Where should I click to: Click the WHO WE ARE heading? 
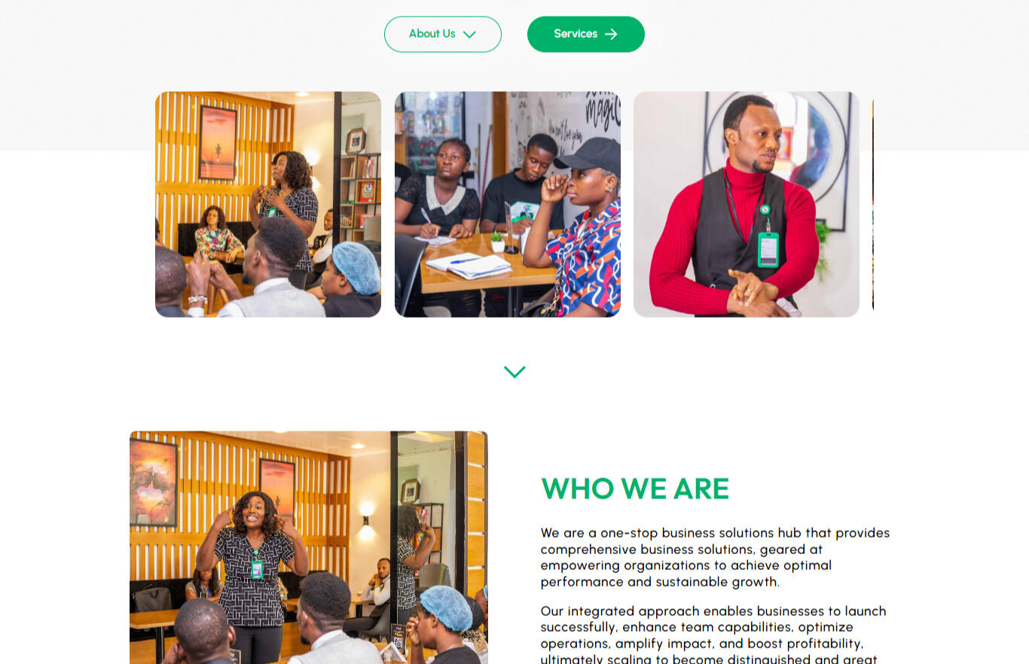(635, 489)
